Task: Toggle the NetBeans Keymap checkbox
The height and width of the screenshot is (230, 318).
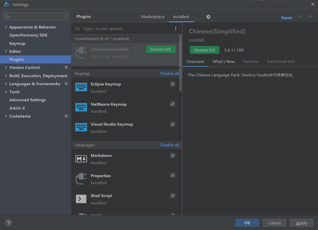Action: coord(173,104)
